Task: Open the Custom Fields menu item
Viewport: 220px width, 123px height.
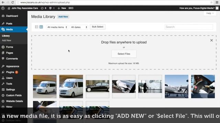Action: 14,95
